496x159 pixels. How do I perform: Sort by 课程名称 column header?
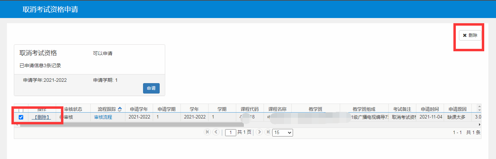277,109
